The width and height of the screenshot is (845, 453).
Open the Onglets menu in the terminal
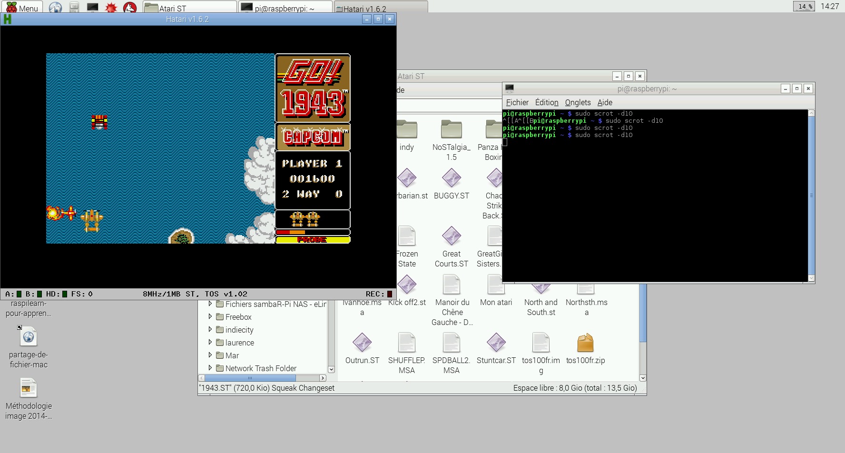pyautogui.click(x=578, y=102)
